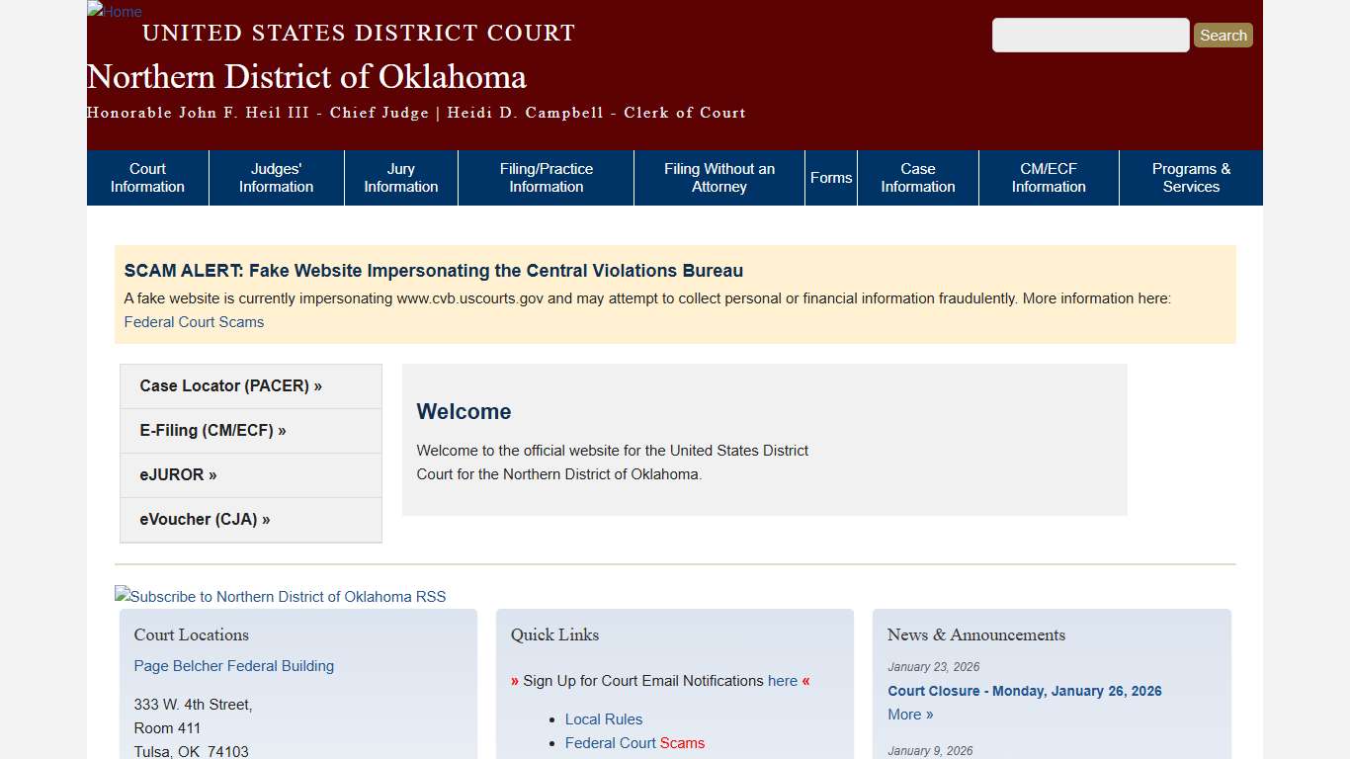Open the Court Information menu

click(x=146, y=177)
